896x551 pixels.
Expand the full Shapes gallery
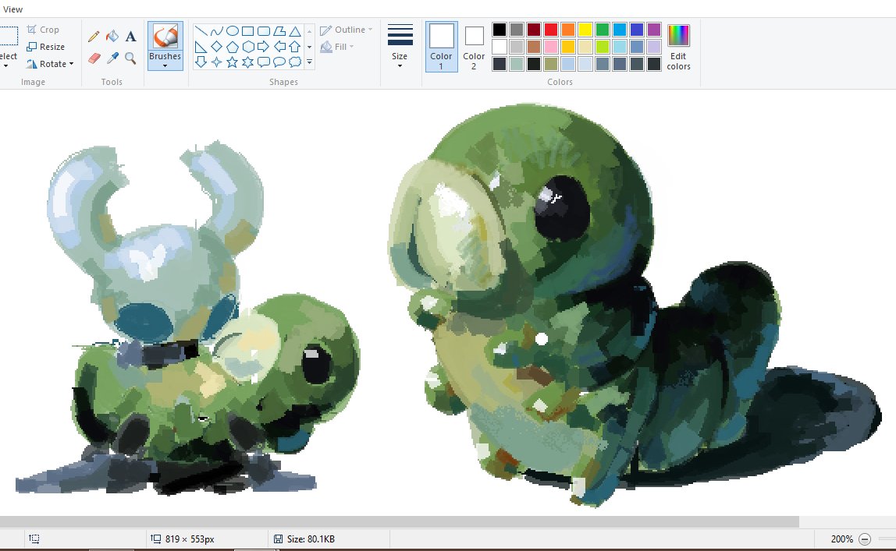tap(310, 62)
